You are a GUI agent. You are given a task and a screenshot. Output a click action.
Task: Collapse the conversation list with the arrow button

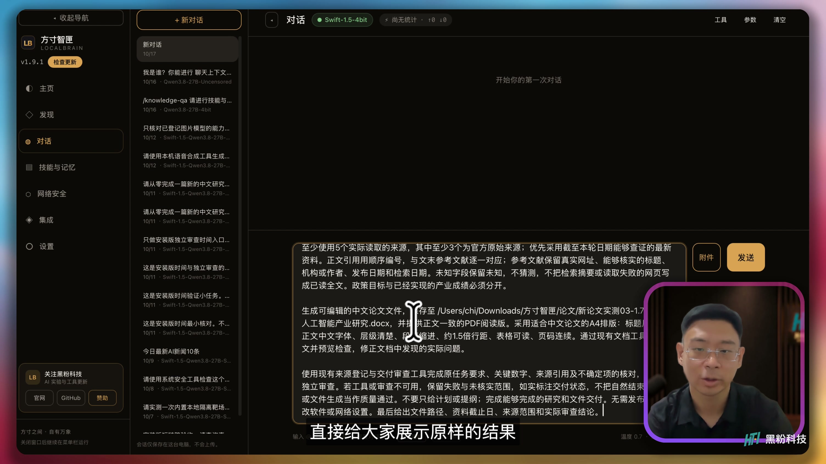[272, 20]
